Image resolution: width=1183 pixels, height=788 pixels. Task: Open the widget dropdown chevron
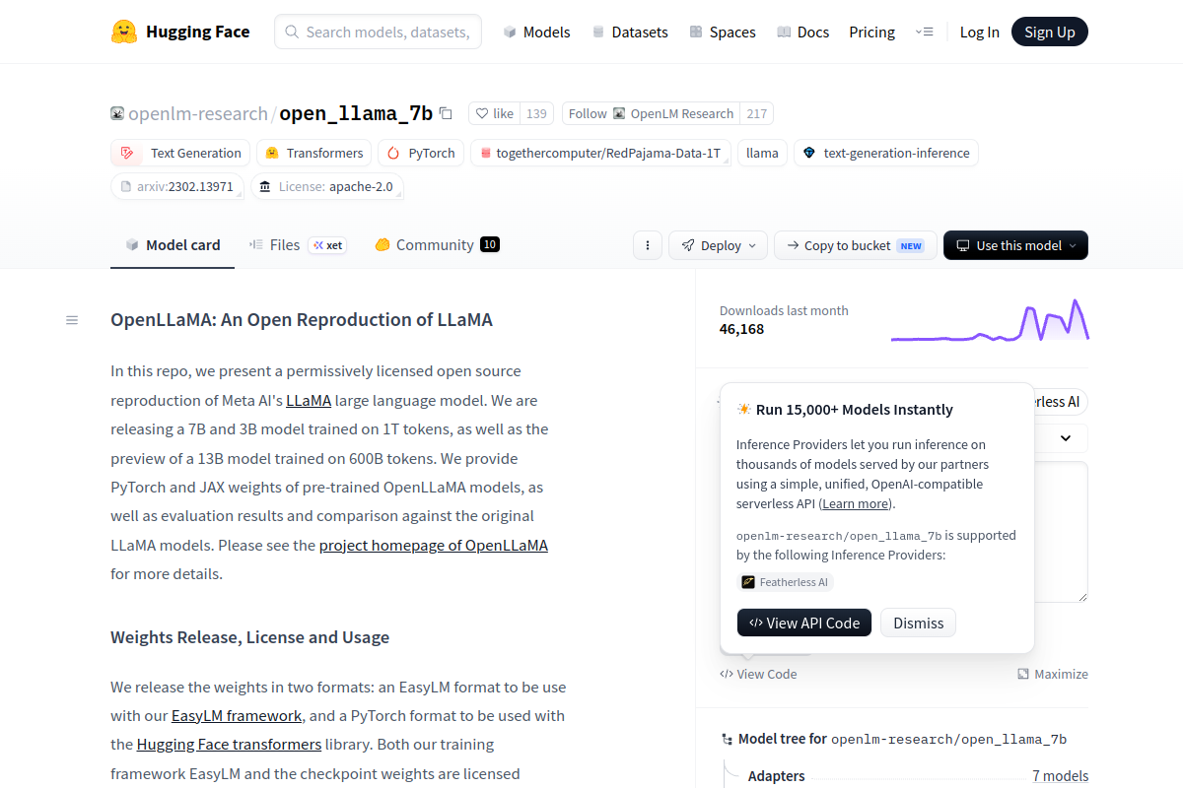pyautogui.click(x=1066, y=437)
